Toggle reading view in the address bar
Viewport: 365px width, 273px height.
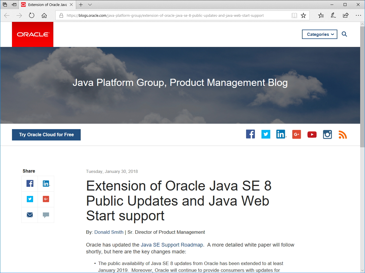[x=294, y=15]
